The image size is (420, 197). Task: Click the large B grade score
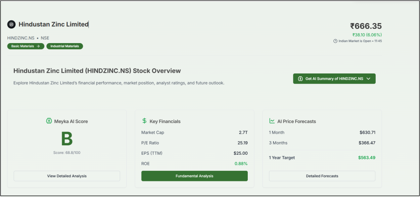(x=67, y=140)
